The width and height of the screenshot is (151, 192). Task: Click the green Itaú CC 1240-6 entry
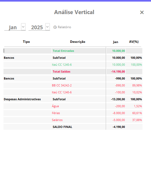62,65
